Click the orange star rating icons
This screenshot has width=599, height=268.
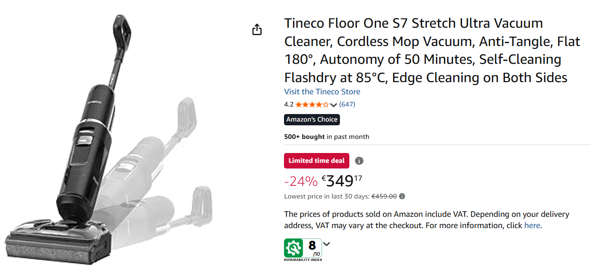312,105
